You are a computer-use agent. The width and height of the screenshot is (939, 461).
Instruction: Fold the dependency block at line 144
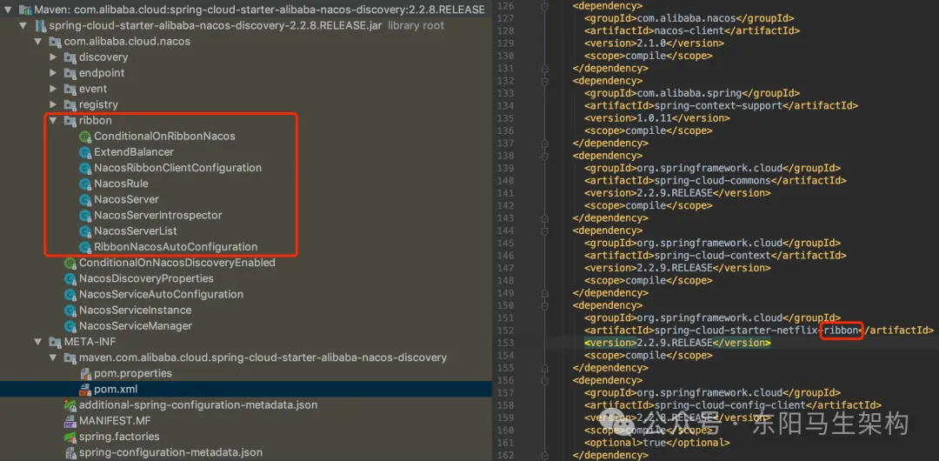click(544, 230)
